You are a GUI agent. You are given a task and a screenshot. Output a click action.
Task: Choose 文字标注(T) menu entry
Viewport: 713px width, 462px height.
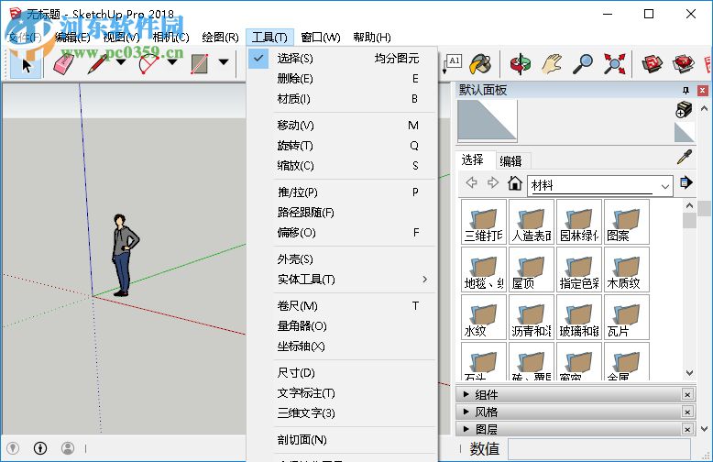click(x=342, y=393)
